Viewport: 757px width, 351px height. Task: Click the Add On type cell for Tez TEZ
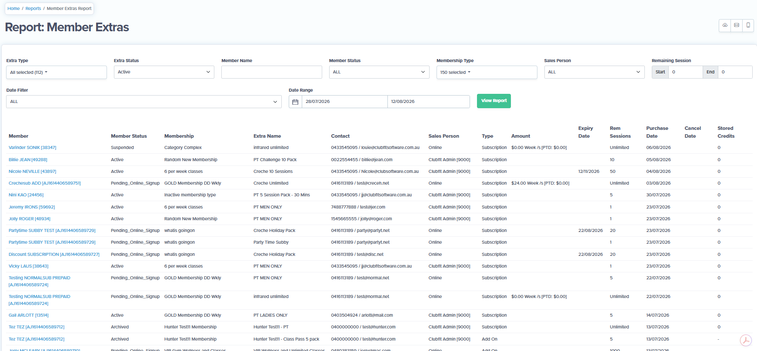490,339
